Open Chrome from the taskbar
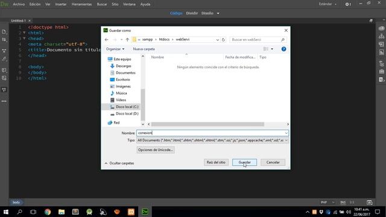Viewport: 386px width, 217px height. click(x=48, y=212)
